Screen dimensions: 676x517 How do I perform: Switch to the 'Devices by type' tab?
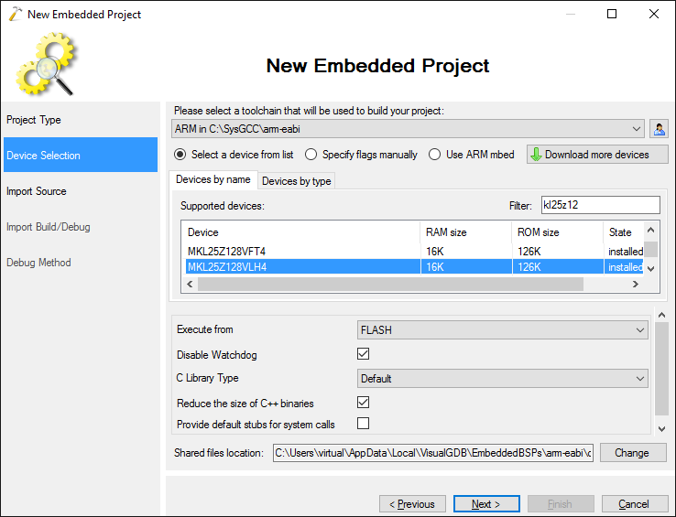click(x=297, y=181)
